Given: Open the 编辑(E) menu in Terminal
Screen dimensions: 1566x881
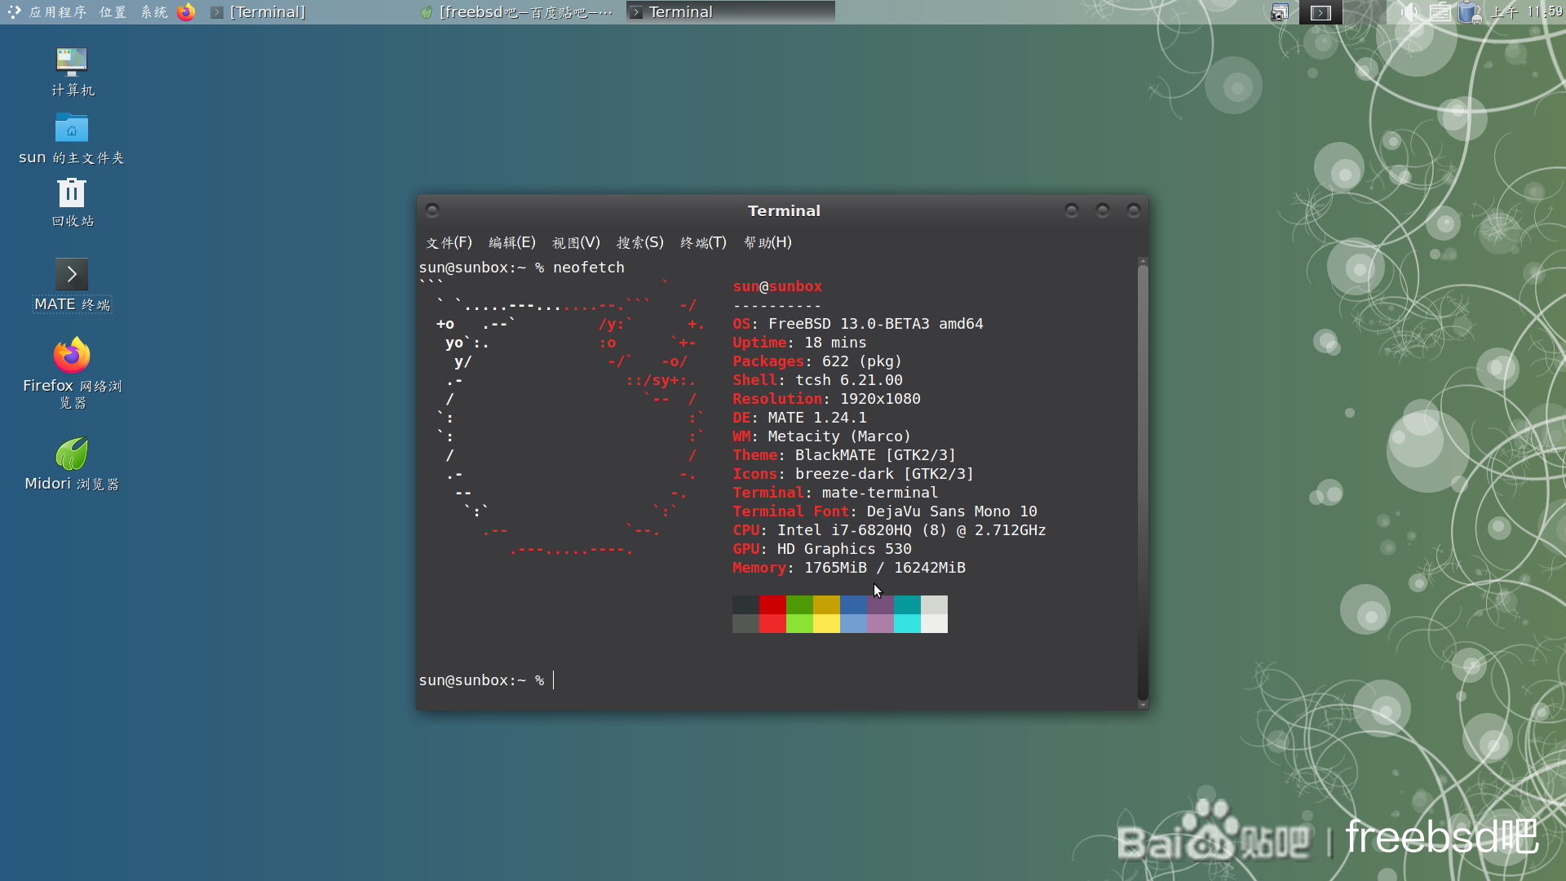Looking at the screenshot, I should click(512, 242).
